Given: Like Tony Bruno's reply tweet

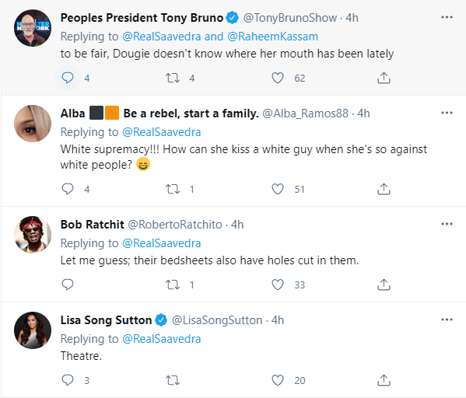Looking at the screenshot, I should click(278, 78).
